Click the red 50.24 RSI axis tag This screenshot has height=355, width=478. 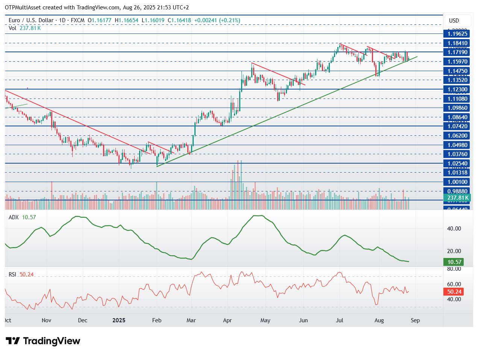click(x=453, y=291)
